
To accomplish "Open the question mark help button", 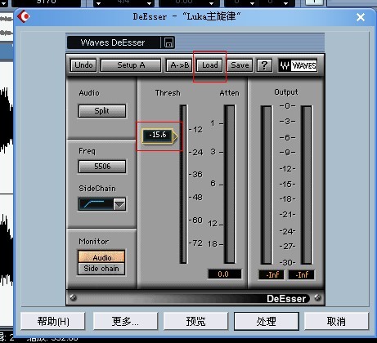I will [x=264, y=65].
